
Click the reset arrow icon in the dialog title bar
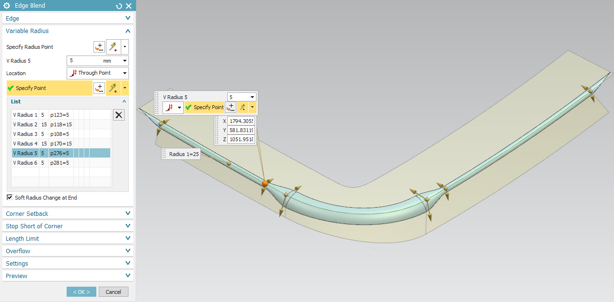(x=118, y=6)
